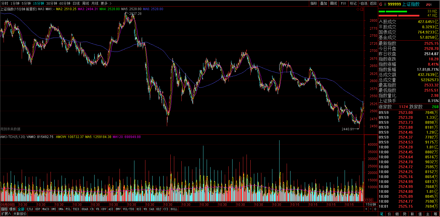Switch to 月线 monthly chart
This screenshot has width=440, height=217.
95,3
